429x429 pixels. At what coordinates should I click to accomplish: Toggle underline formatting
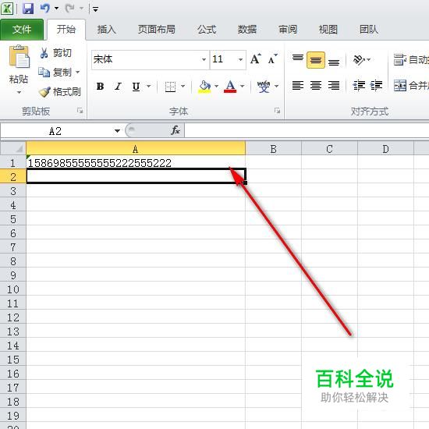tap(136, 87)
